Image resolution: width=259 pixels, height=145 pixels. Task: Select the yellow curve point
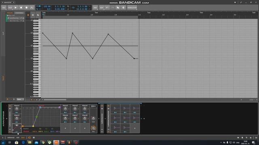point(33,126)
